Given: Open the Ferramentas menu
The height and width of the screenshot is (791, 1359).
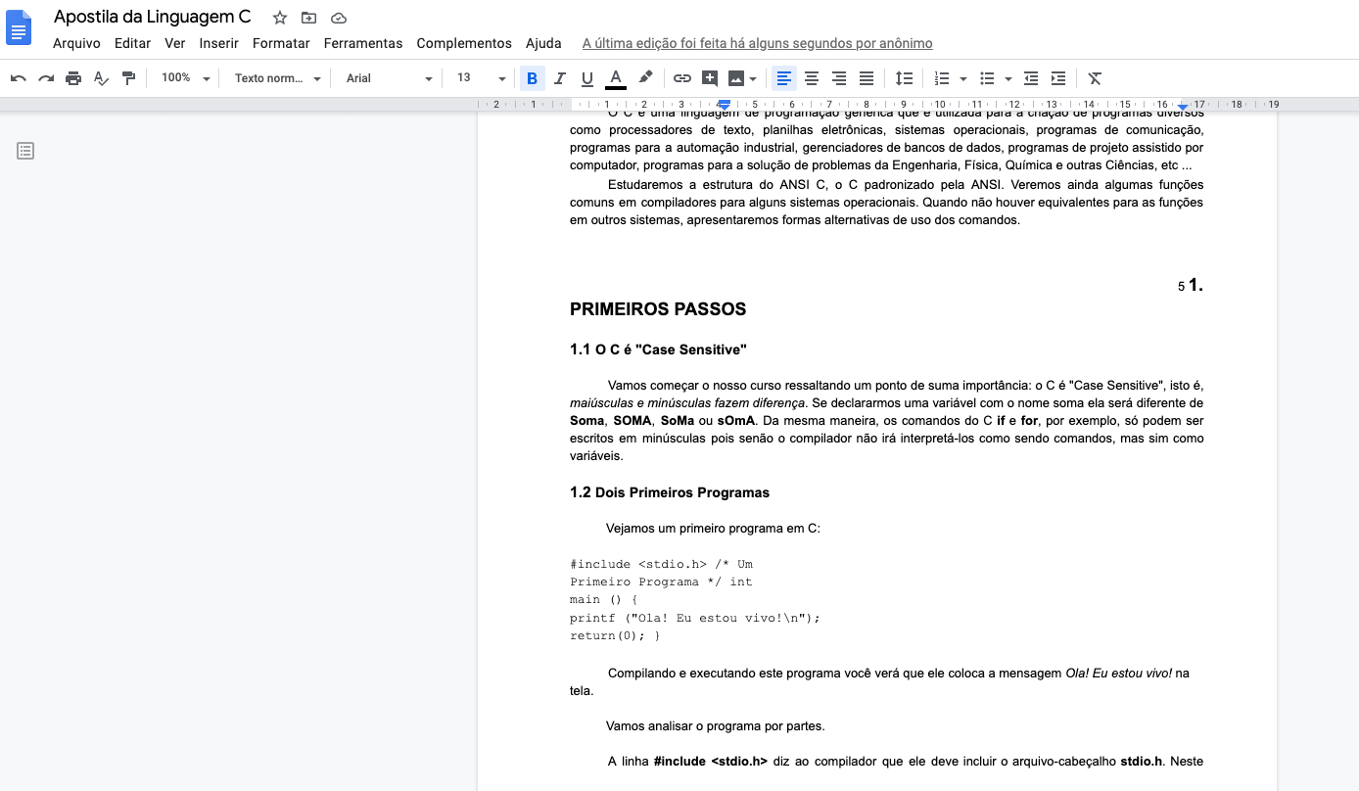Looking at the screenshot, I should 363,43.
